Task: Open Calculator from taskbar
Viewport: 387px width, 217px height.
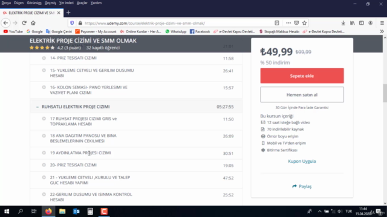Action: 90,212
